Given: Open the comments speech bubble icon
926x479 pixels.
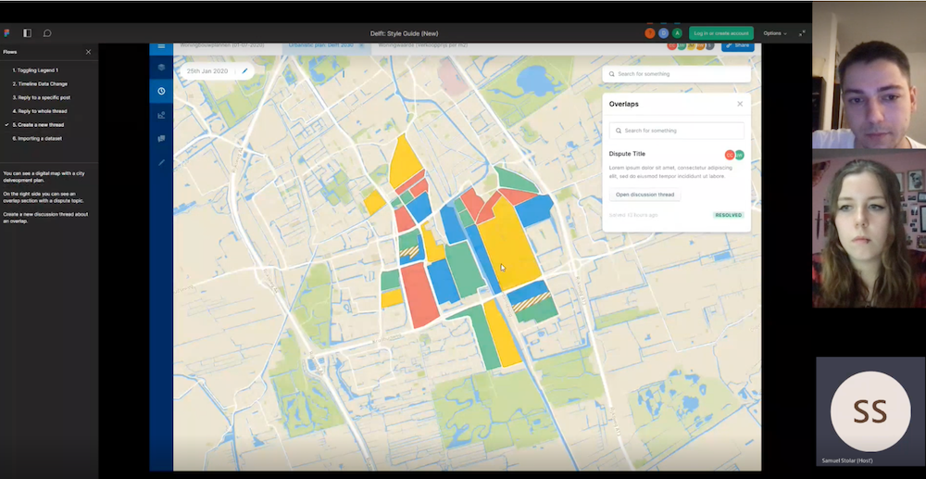Looking at the screenshot, I should tap(47, 33).
